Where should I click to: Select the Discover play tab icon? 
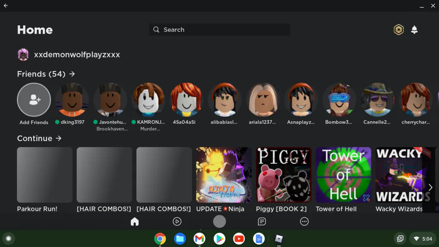(177, 222)
